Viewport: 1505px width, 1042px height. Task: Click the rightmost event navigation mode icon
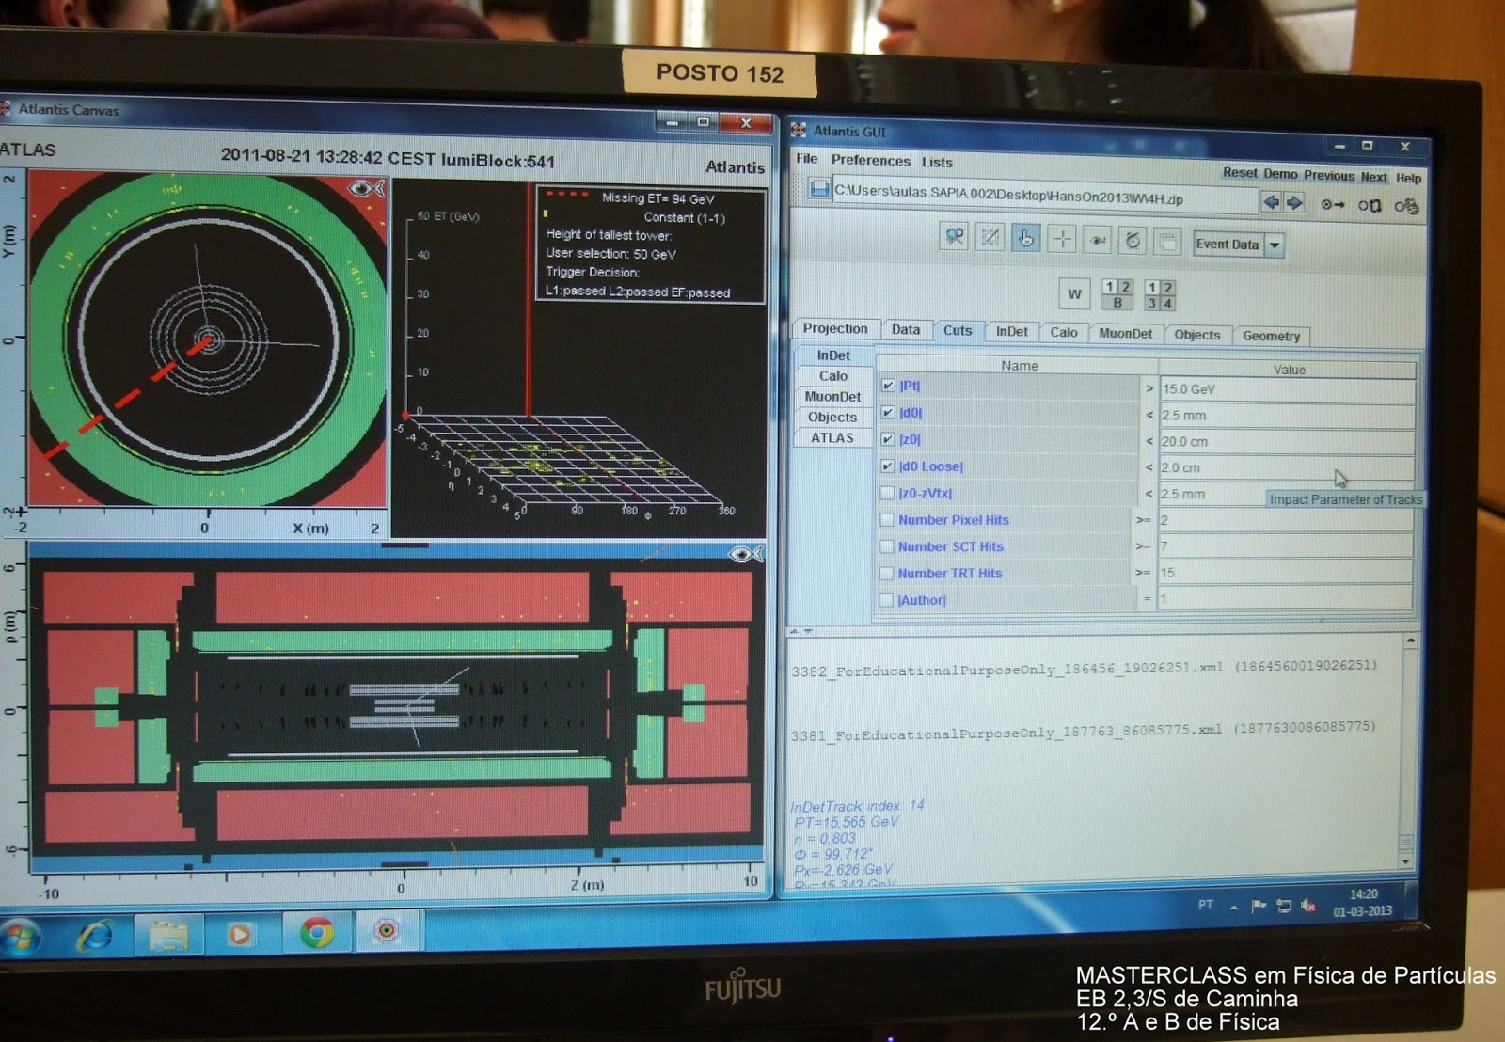click(x=1407, y=206)
